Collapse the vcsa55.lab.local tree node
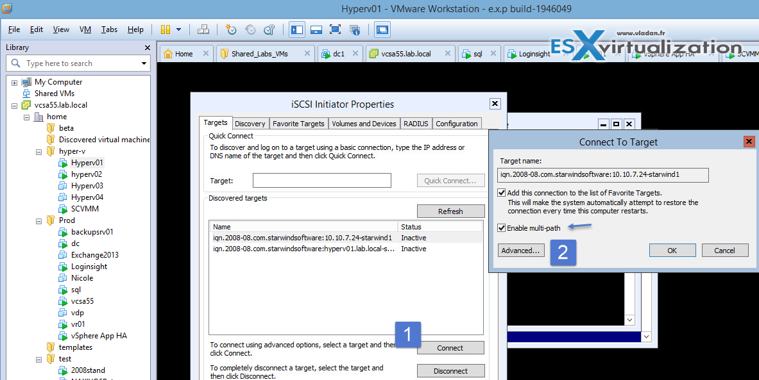The height and width of the screenshot is (380, 759). pyautogui.click(x=14, y=105)
